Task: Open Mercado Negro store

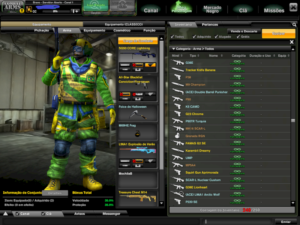Action: pyautogui.click(x=212, y=9)
